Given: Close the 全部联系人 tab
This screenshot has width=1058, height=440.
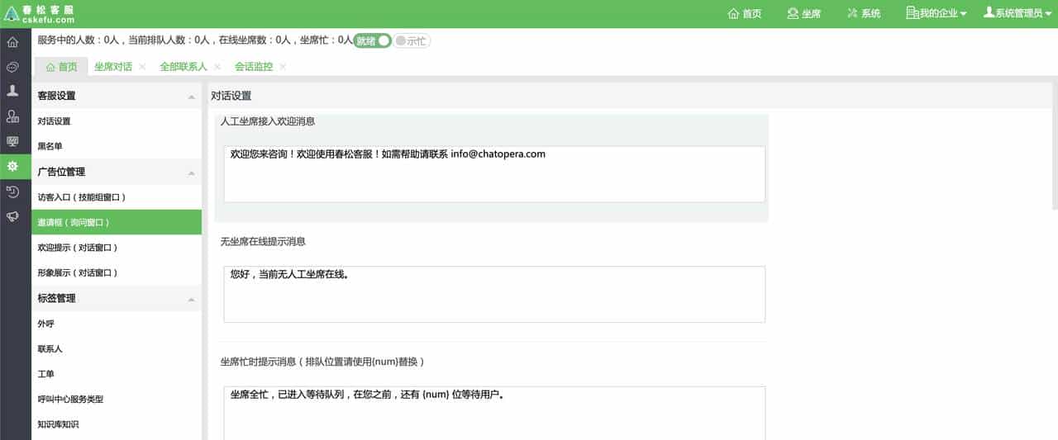Looking at the screenshot, I should (x=217, y=67).
